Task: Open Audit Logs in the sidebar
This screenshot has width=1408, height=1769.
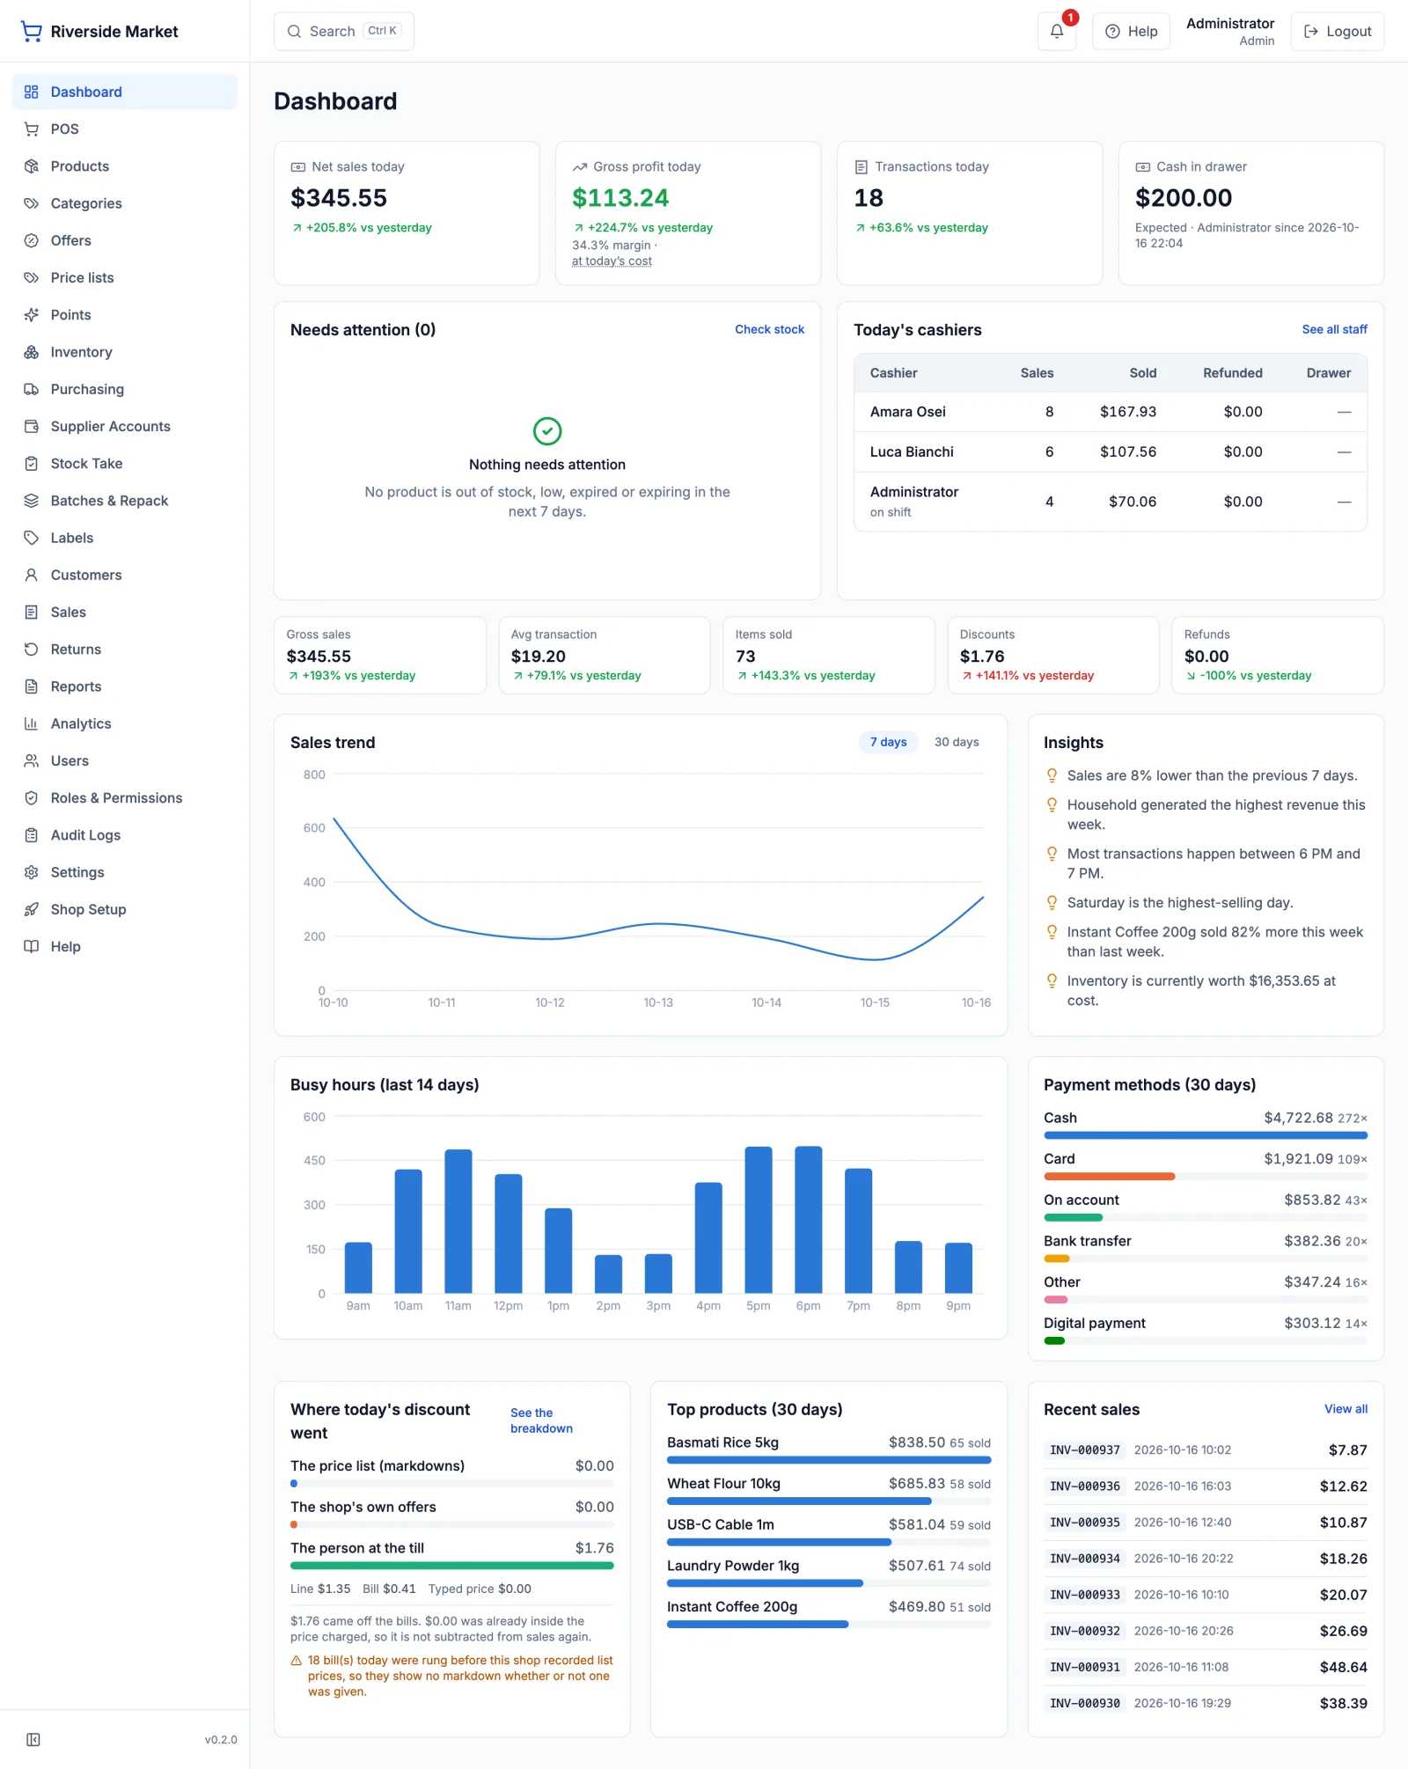Action: point(125,835)
